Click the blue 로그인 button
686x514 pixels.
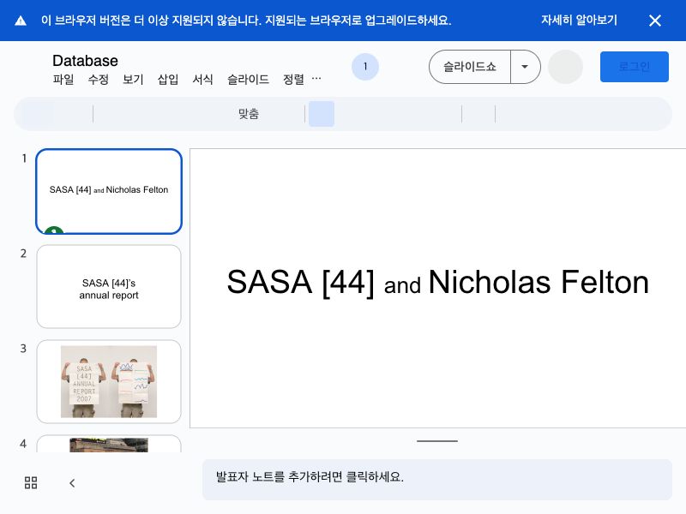[x=635, y=67]
